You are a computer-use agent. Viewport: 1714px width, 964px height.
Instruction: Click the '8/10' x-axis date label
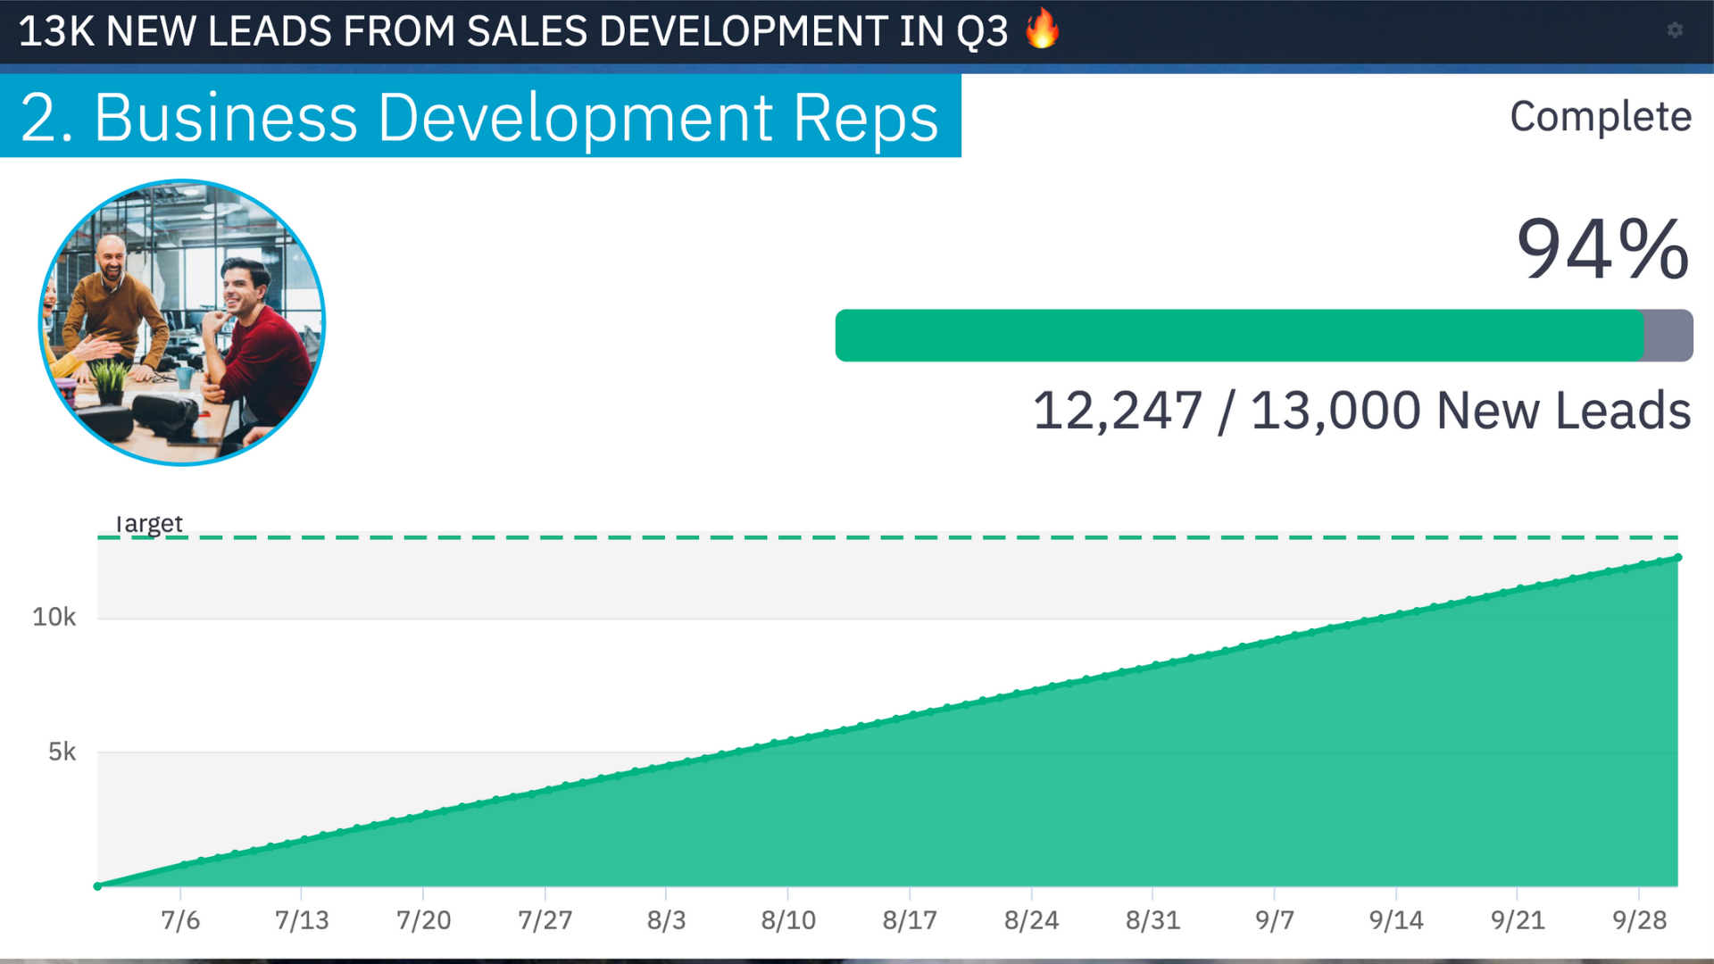pos(788,920)
